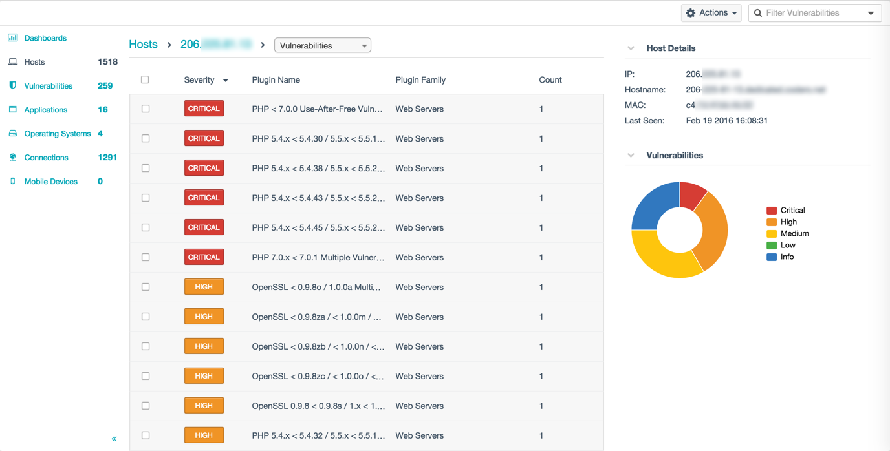Click the Dashboards chart icon in sidebar
This screenshot has height=451, width=890.
[x=12, y=38]
